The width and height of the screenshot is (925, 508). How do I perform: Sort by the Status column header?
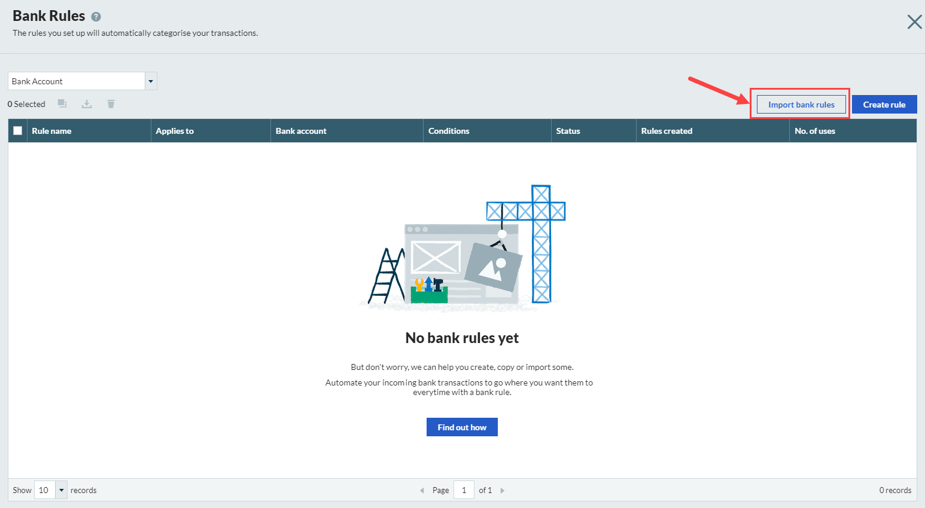(x=568, y=131)
